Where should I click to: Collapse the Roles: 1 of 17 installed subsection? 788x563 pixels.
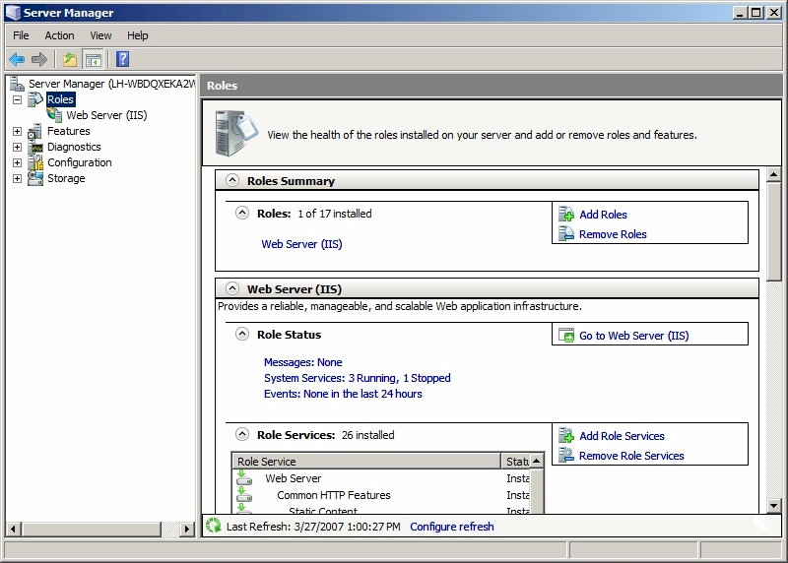(x=242, y=213)
